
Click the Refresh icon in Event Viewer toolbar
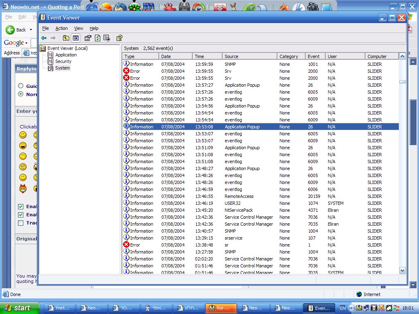(x=98, y=38)
